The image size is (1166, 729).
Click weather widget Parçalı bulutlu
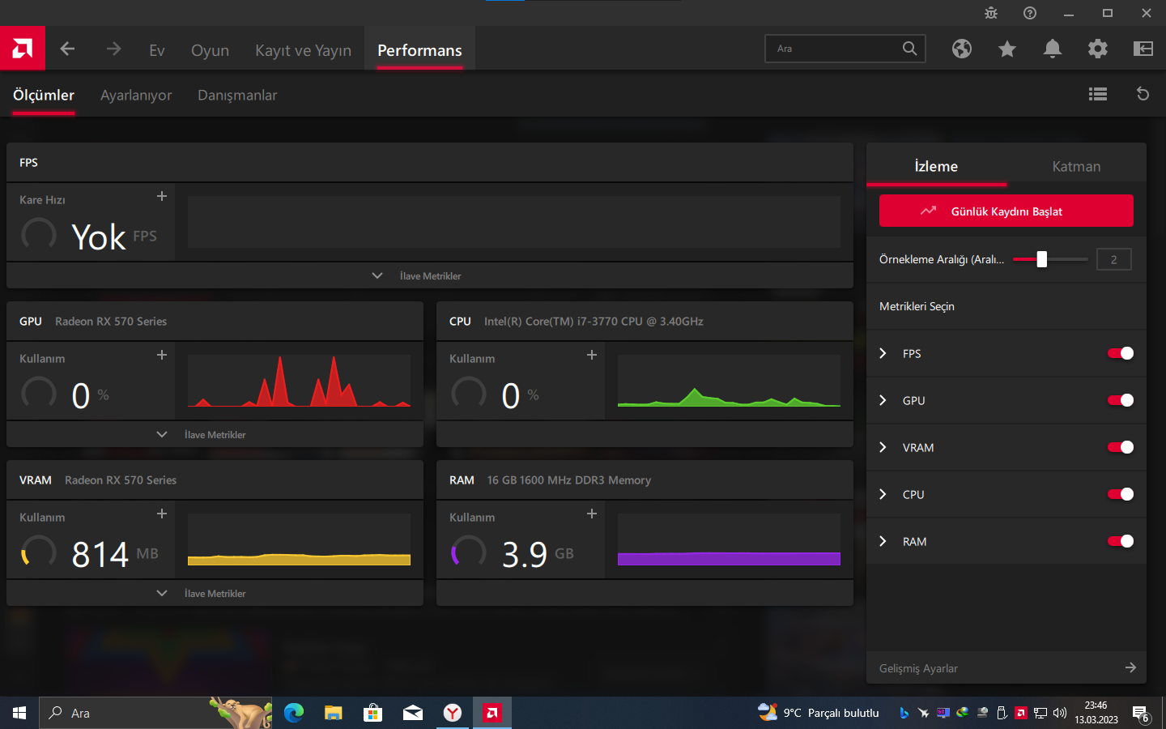[818, 713]
